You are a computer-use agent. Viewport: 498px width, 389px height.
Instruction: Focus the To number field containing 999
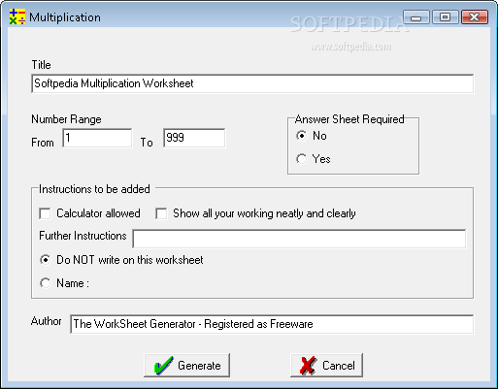click(194, 138)
